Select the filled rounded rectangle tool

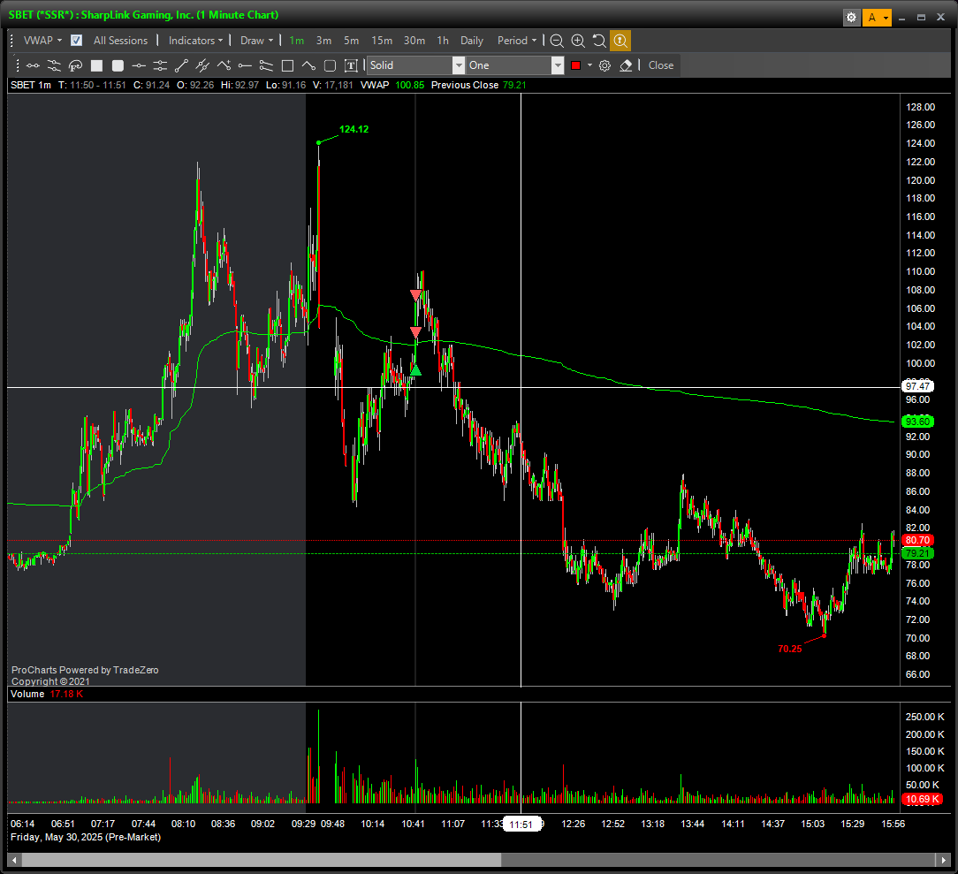118,65
